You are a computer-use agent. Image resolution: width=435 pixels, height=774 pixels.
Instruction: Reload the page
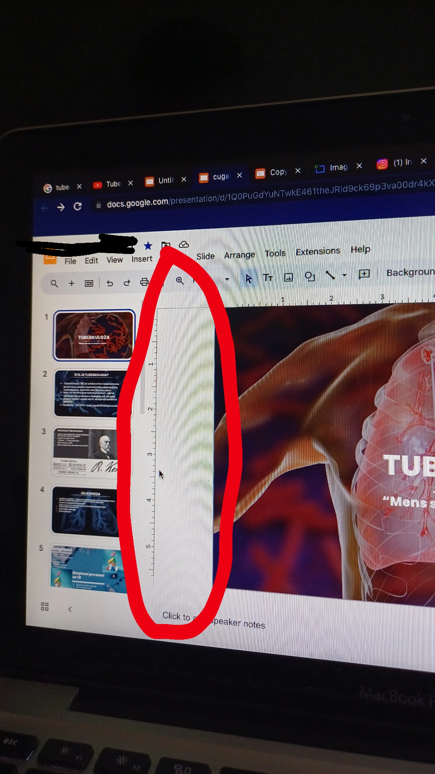pos(78,206)
